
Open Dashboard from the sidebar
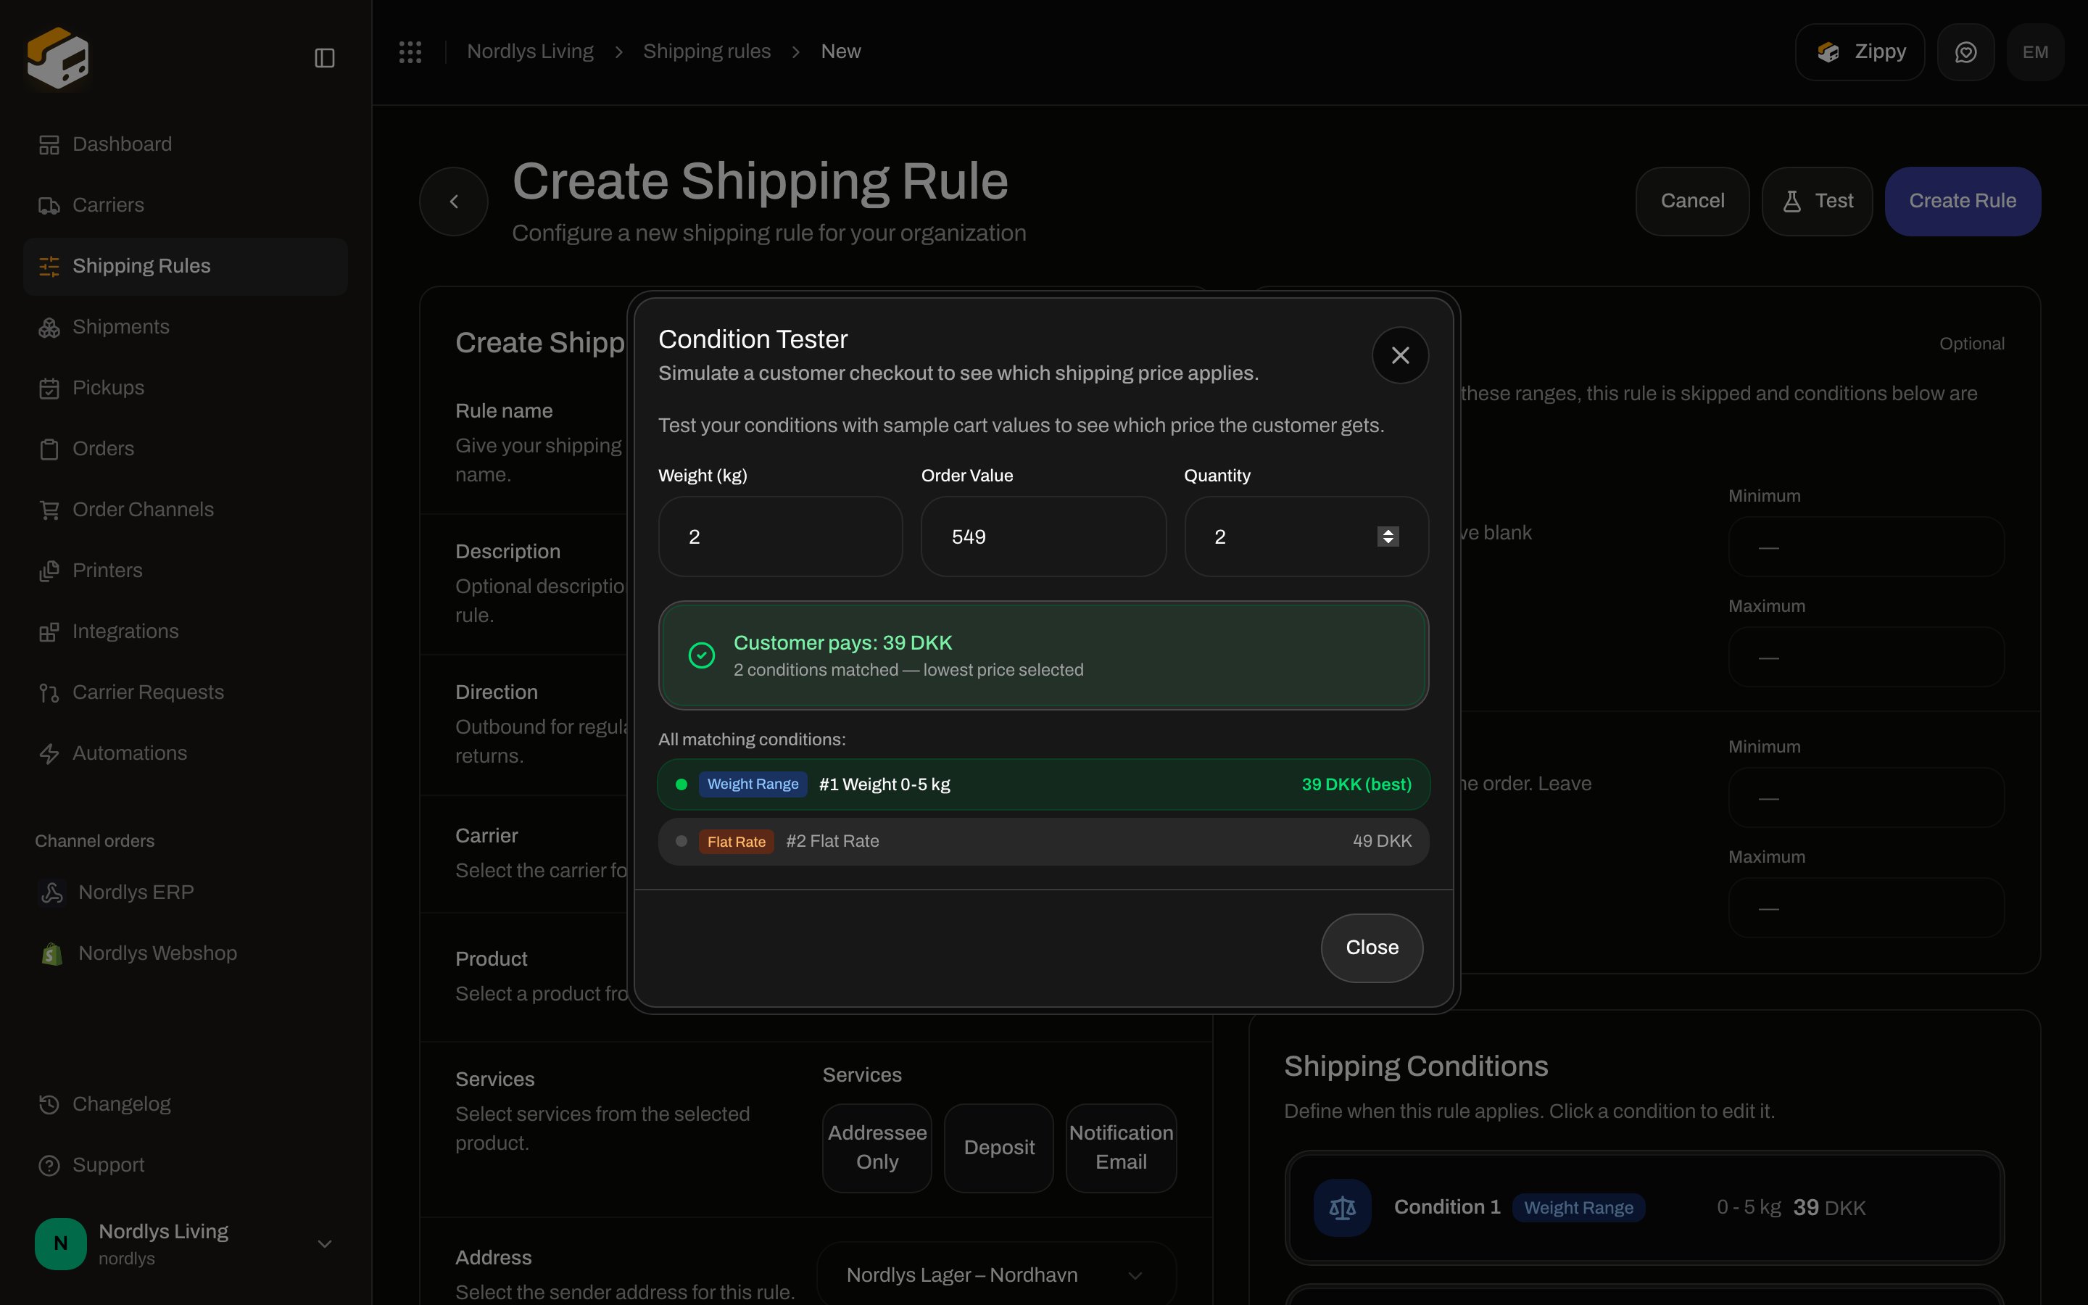pos(186,144)
